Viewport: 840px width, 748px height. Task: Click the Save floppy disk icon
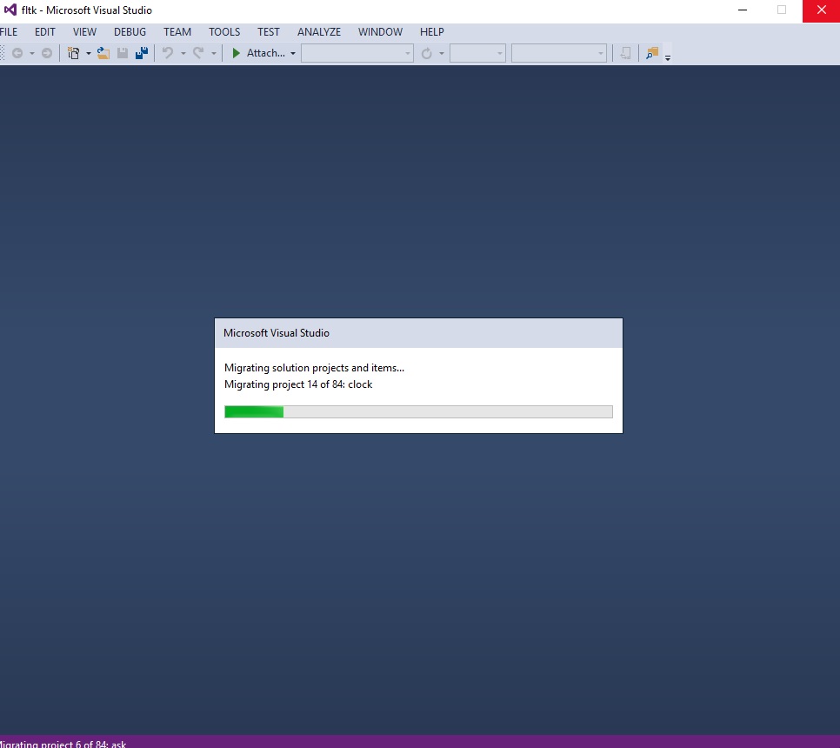(122, 53)
